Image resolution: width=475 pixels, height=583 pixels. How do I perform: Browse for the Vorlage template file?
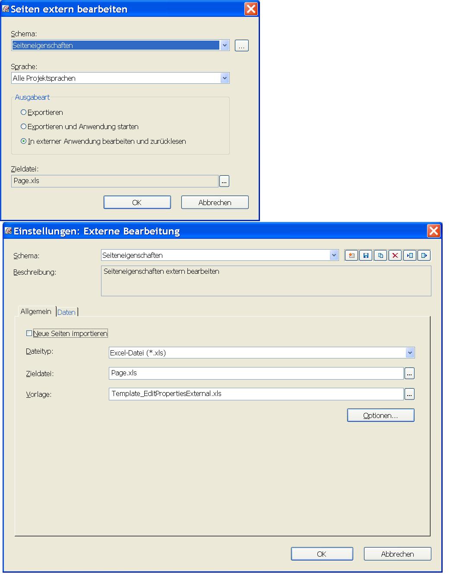point(409,394)
